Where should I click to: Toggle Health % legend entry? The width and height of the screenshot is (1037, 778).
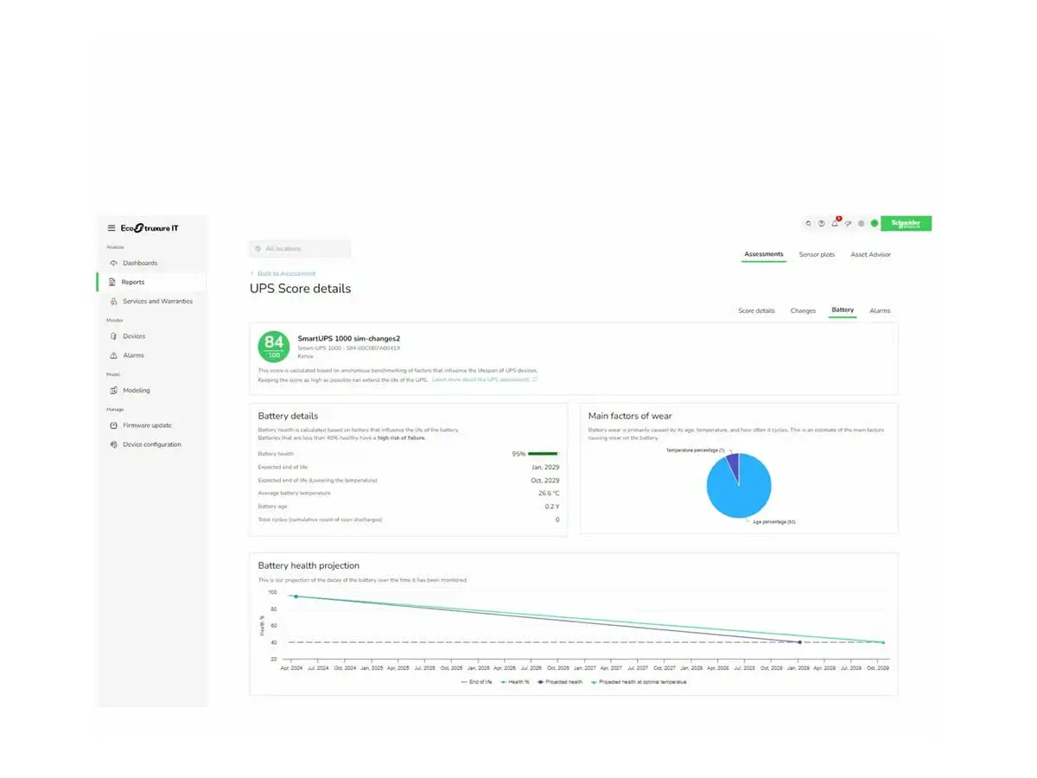[x=515, y=682]
